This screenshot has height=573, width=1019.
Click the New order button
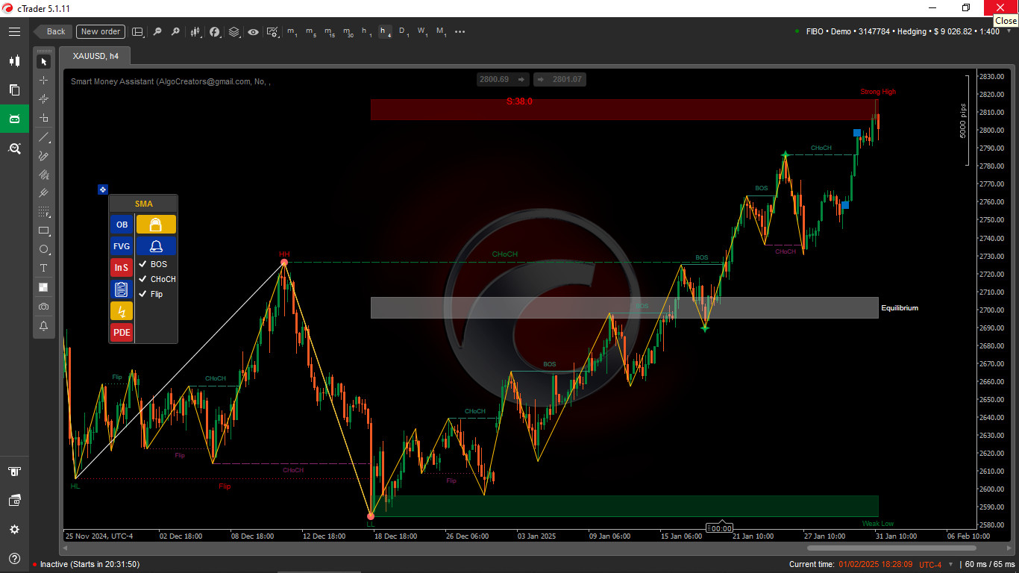tap(100, 31)
